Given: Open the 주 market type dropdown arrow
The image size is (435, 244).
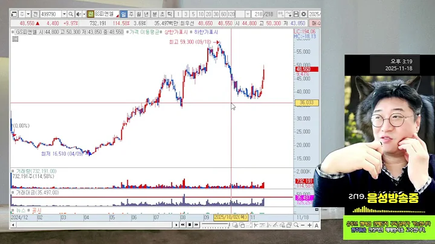Looking at the screenshot, I should 28,14.
